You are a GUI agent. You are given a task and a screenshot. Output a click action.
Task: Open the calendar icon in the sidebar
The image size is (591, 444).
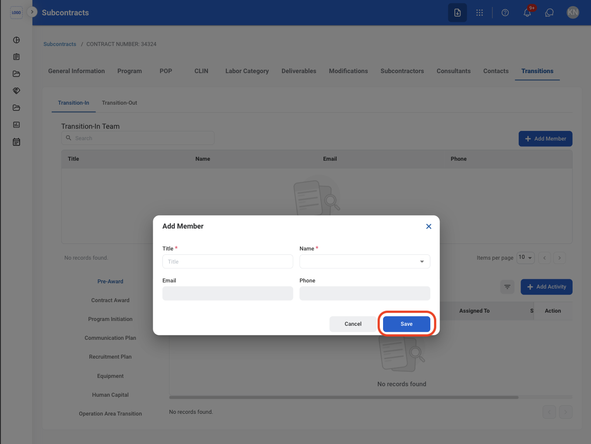tap(17, 142)
